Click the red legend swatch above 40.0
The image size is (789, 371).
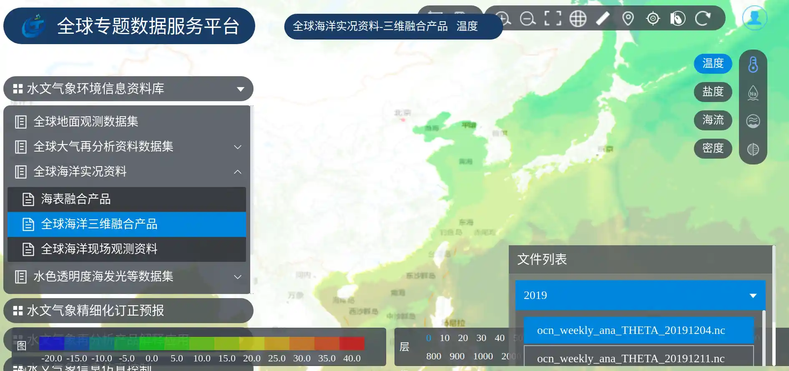click(352, 344)
